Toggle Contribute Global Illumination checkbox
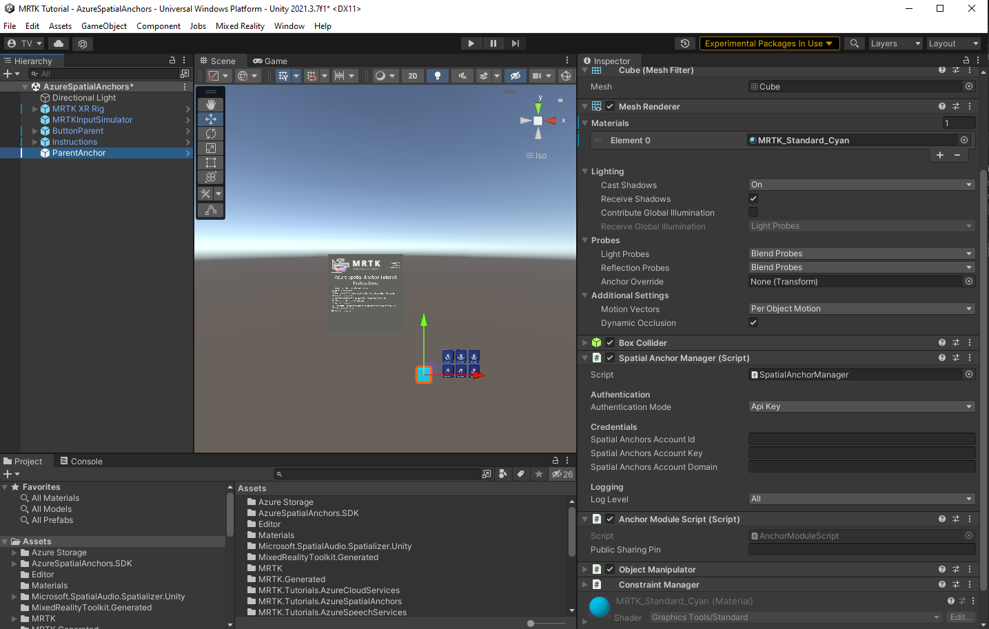This screenshot has width=989, height=629. point(753,212)
